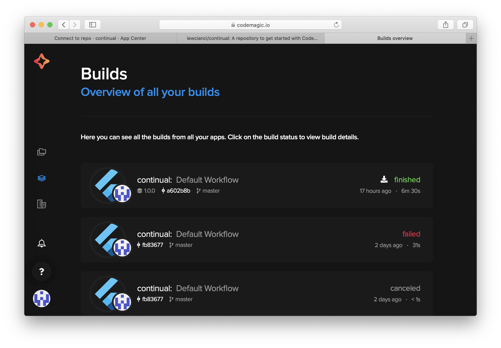Switch to the lewcianci/continual repository tab
The width and height of the screenshot is (501, 348).
[x=250, y=38]
